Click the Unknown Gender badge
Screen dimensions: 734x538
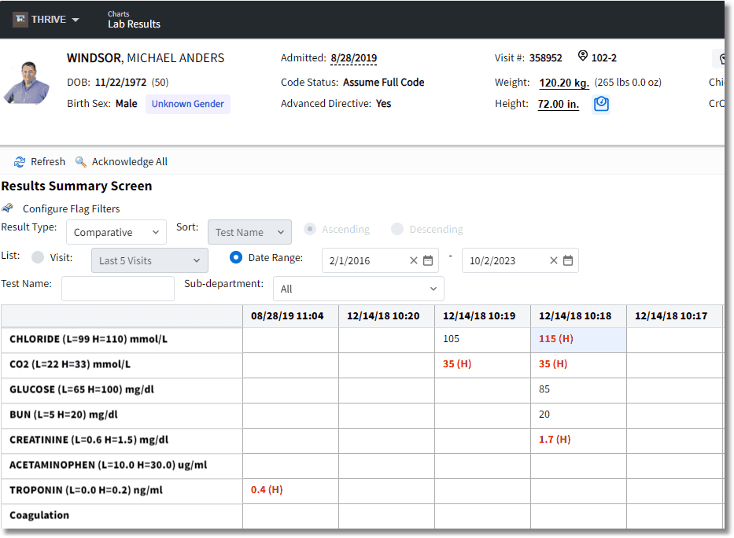coord(188,104)
